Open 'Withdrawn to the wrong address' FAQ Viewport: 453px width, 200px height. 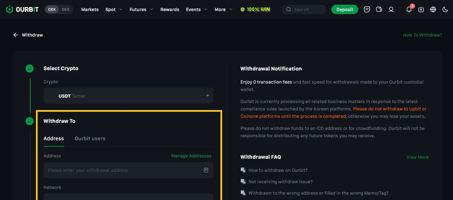pyautogui.click(x=319, y=193)
